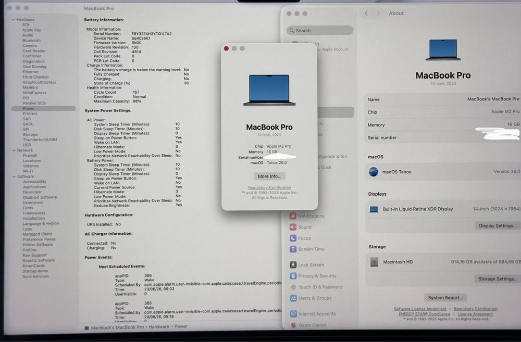Click the Sound icon in Settings sidebar
This screenshot has width=521, height=342.
293,227
